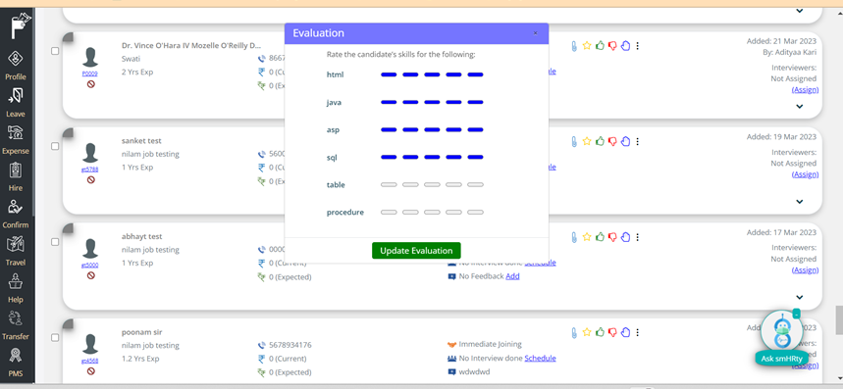Check the poonam sir candidate checkbox
Image resolution: width=843 pixels, height=389 pixels.
pos(55,337)
